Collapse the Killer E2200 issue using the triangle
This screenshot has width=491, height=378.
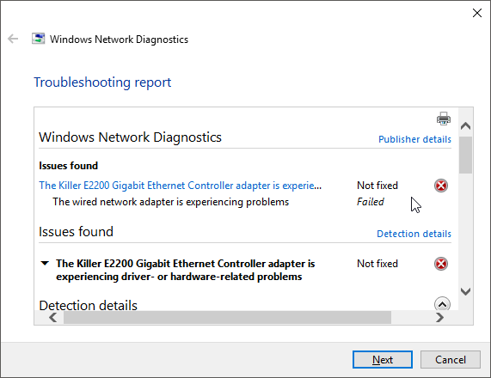(x=45, y=263)
